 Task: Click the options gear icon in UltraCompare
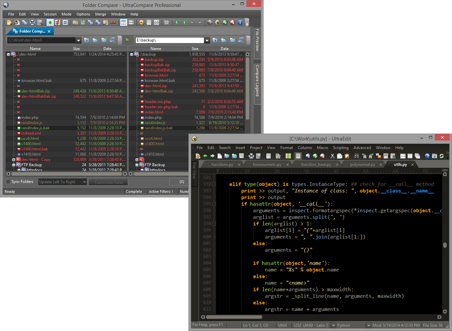141,22
